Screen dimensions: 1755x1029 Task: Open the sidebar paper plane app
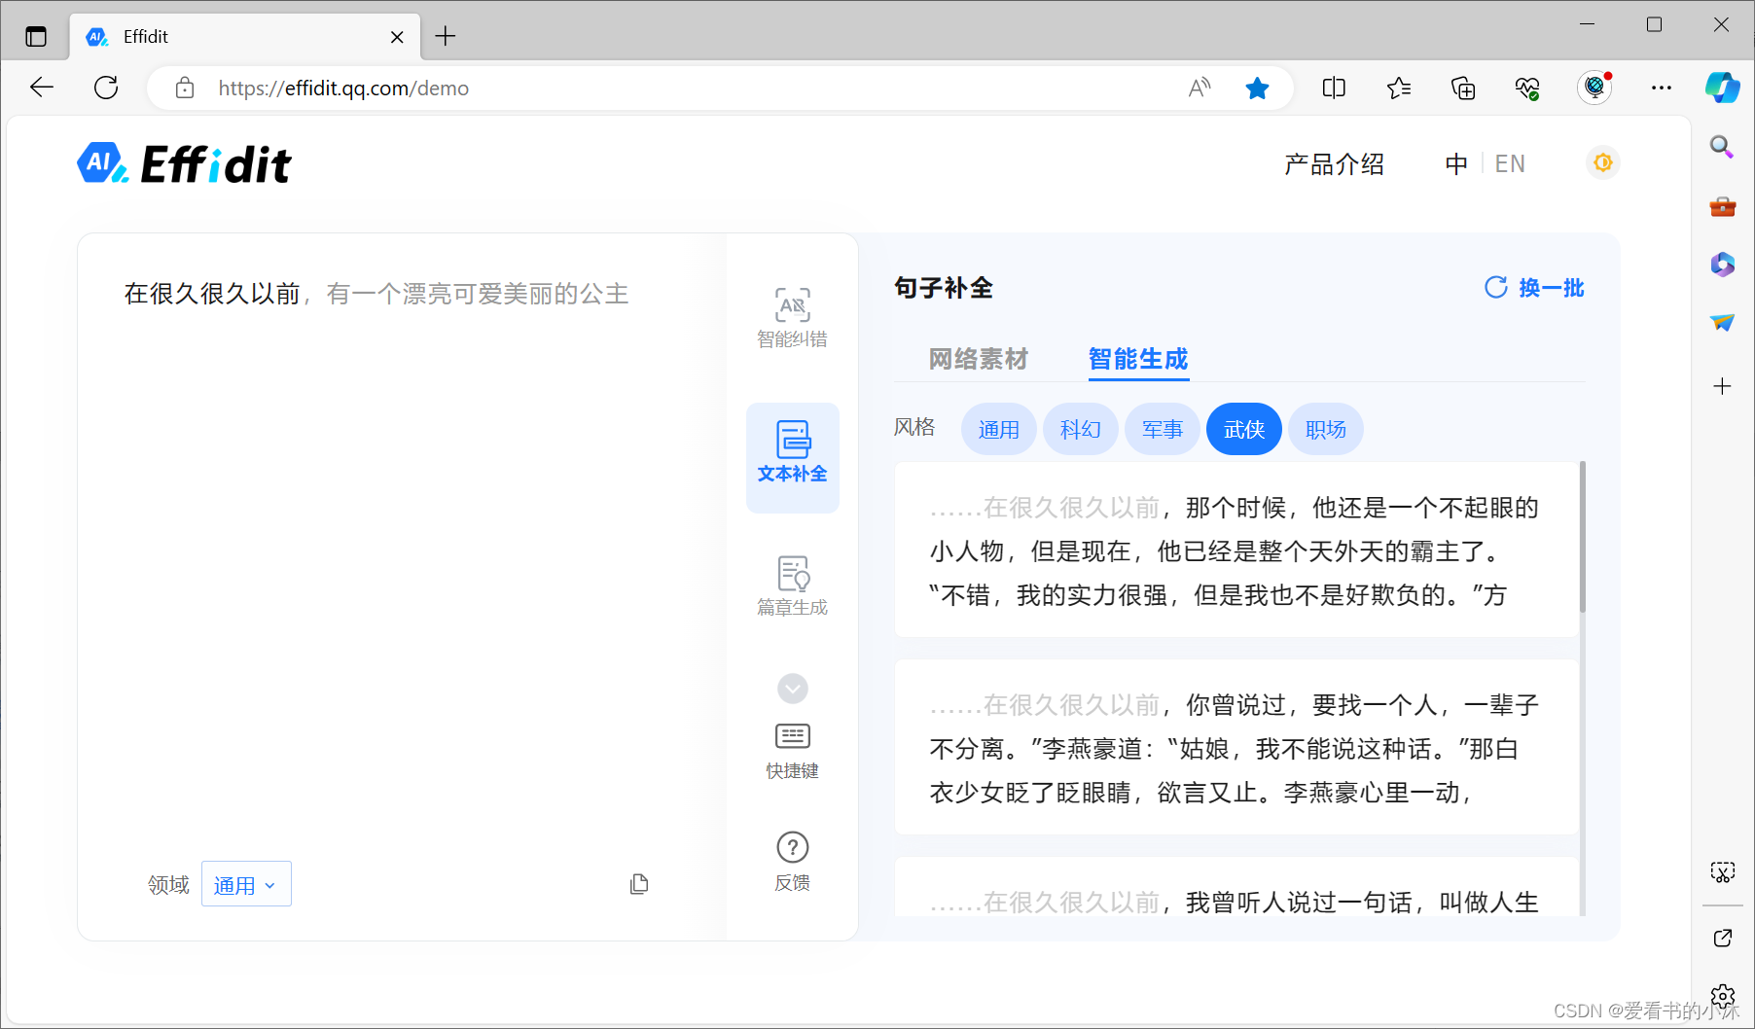pos(1722,322)
